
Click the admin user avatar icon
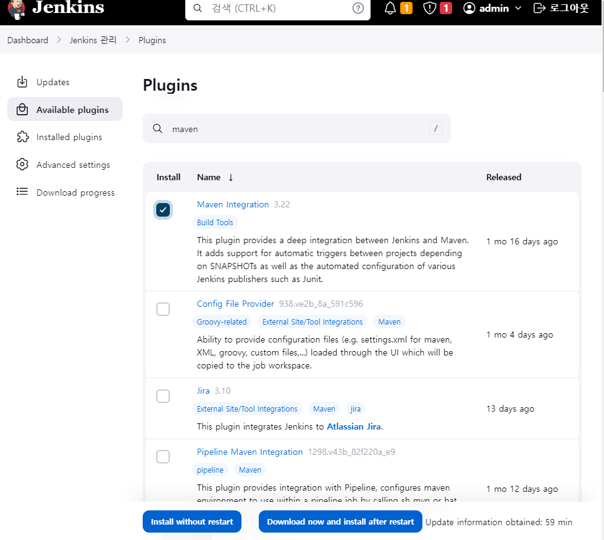469,8
